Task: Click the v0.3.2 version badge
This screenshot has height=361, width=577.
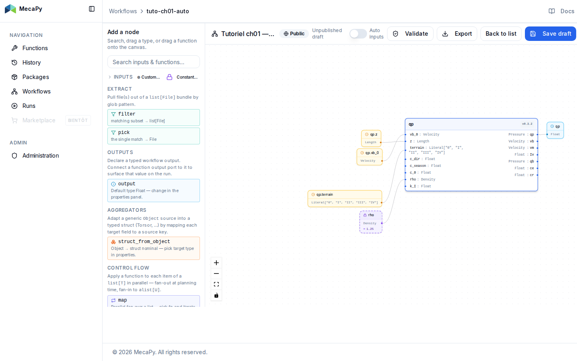Action: [x=527, y=124]
